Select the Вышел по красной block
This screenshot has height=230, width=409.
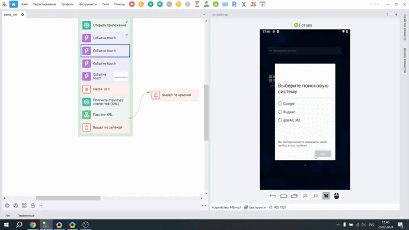point(175,95)
